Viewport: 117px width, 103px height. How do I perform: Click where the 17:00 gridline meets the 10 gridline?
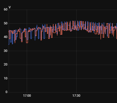click(27, 78)
